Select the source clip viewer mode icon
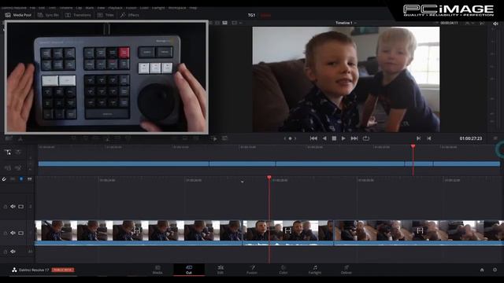This screenshot has width=504, height=283. [x=211, y=23]
